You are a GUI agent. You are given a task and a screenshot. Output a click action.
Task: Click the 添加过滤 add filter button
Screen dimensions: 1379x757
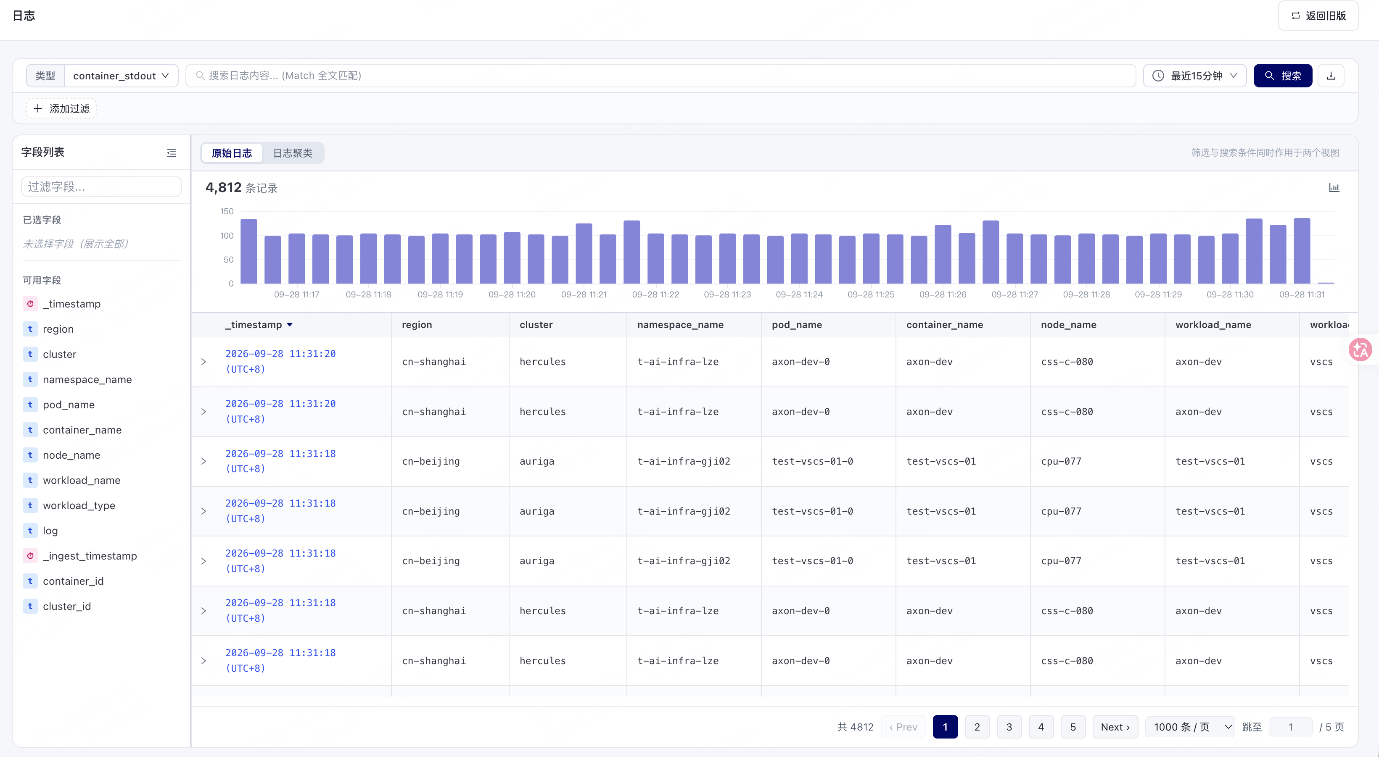pos(61,109)
